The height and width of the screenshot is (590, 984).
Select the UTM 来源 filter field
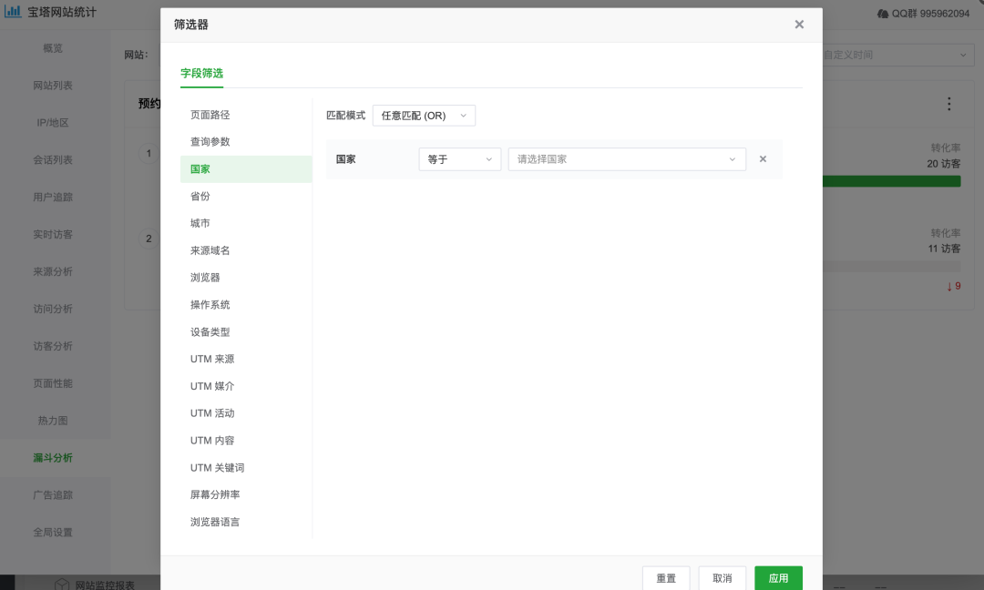click(246, 359)
